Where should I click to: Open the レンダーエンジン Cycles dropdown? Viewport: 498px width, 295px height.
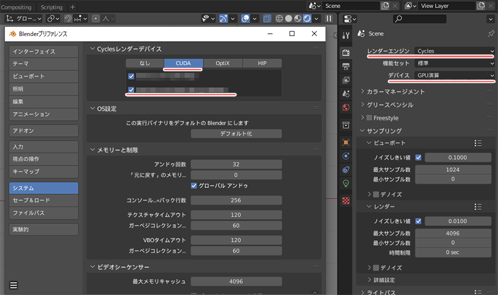click(x=455, y=51)
